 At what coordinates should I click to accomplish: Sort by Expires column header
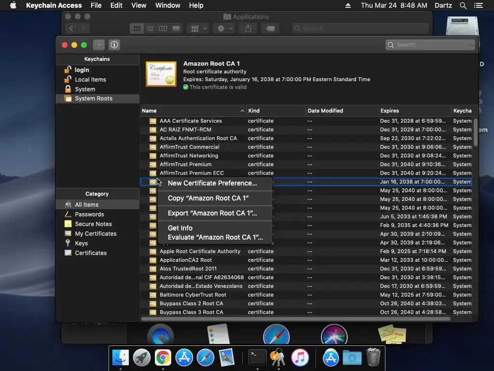point(414,111)
